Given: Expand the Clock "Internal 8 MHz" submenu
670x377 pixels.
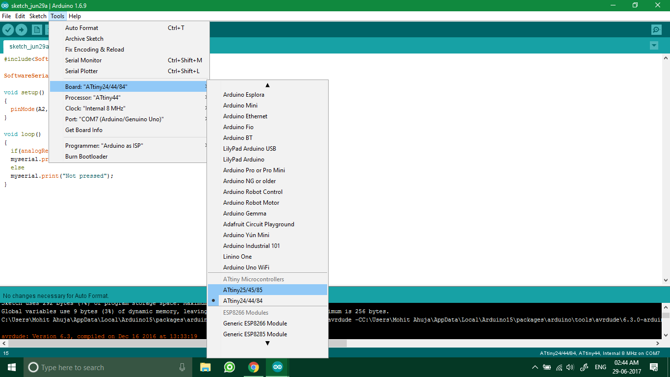Looking at the screenshot, I should tap(129, 108).
